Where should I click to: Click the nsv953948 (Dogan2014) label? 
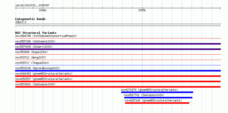[32, 52]
